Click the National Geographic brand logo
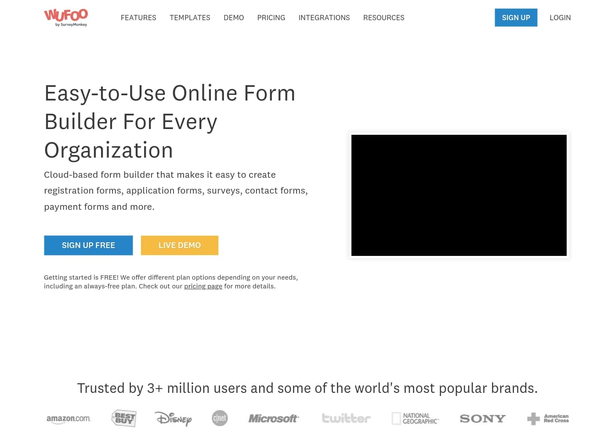This screenshot has width=615, height=439. point(415,418)
